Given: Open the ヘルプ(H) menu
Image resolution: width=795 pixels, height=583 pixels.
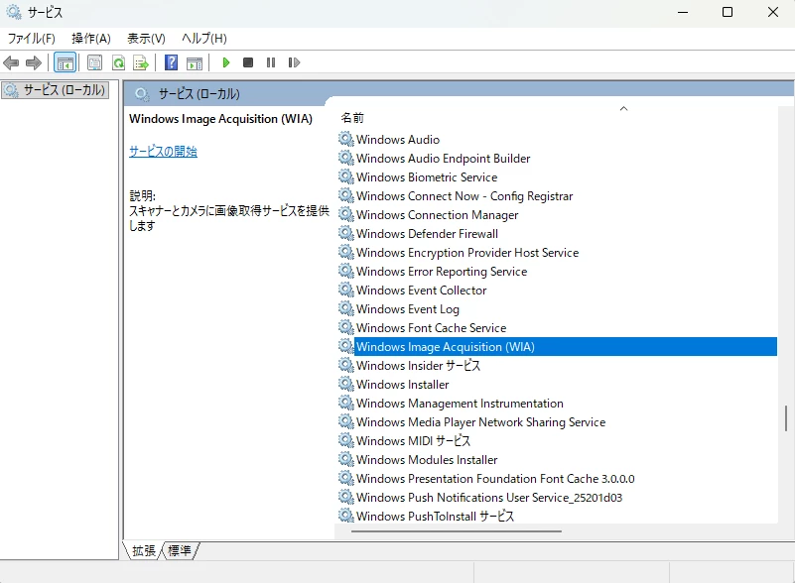Looking at the screenshot, I should pyautogui.click(x=203, y=39).
